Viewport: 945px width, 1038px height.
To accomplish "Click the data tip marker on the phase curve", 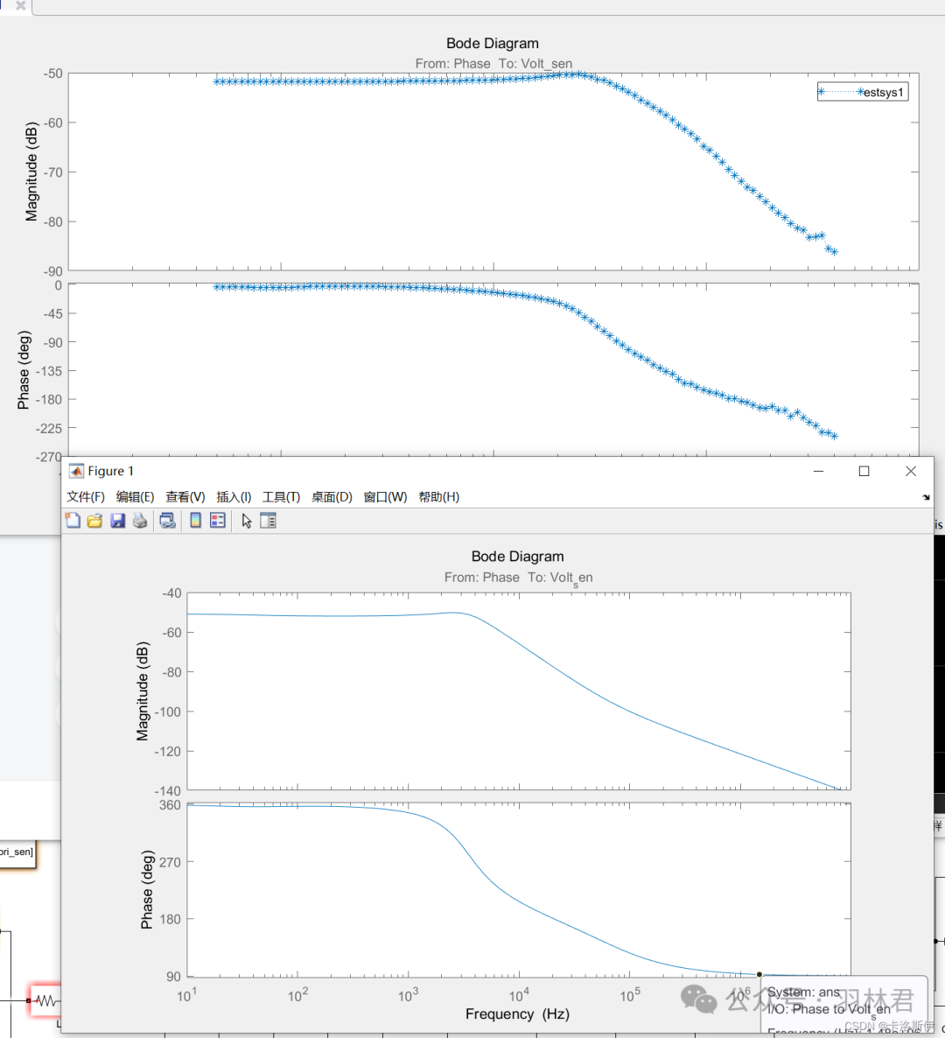I will click(x=759, y=974).
